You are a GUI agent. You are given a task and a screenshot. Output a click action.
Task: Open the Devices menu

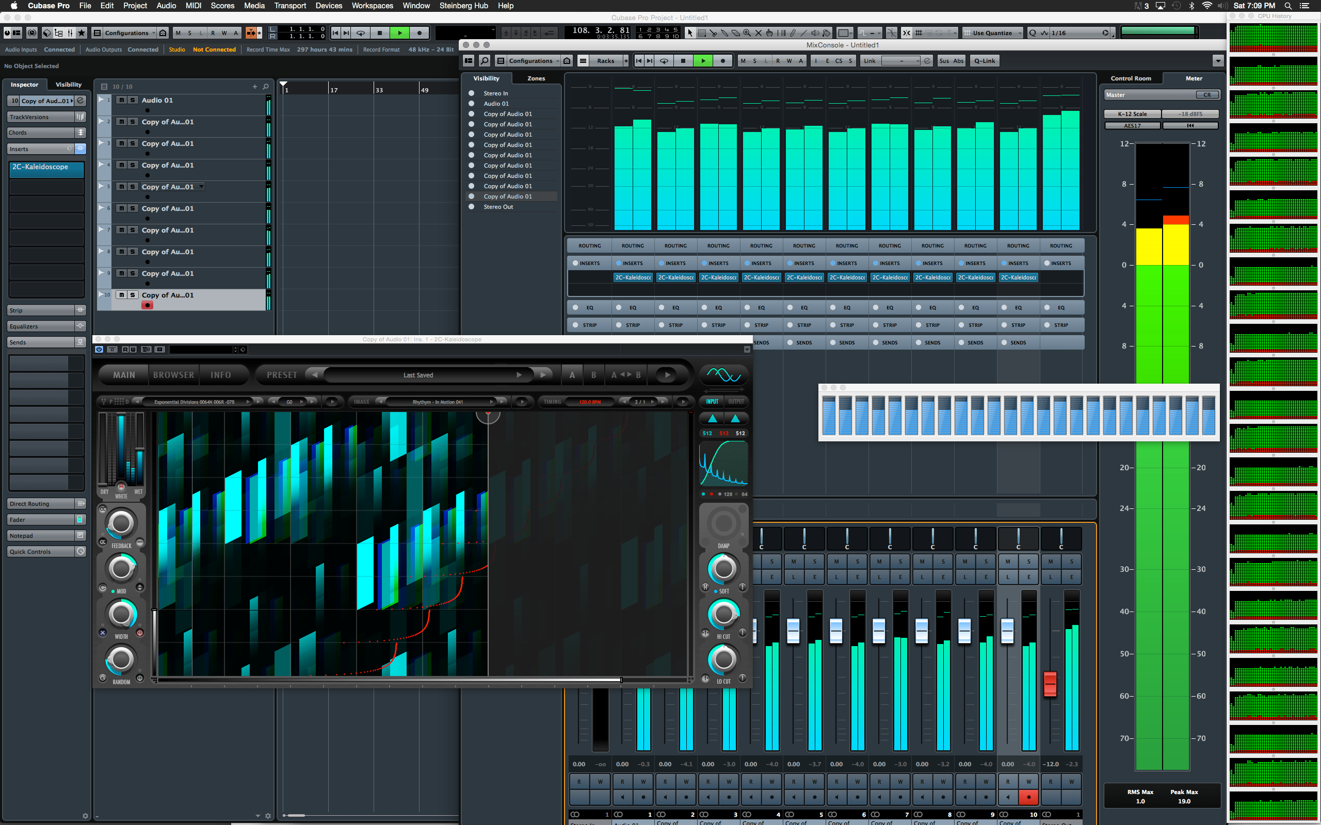(x=329, y=6)
